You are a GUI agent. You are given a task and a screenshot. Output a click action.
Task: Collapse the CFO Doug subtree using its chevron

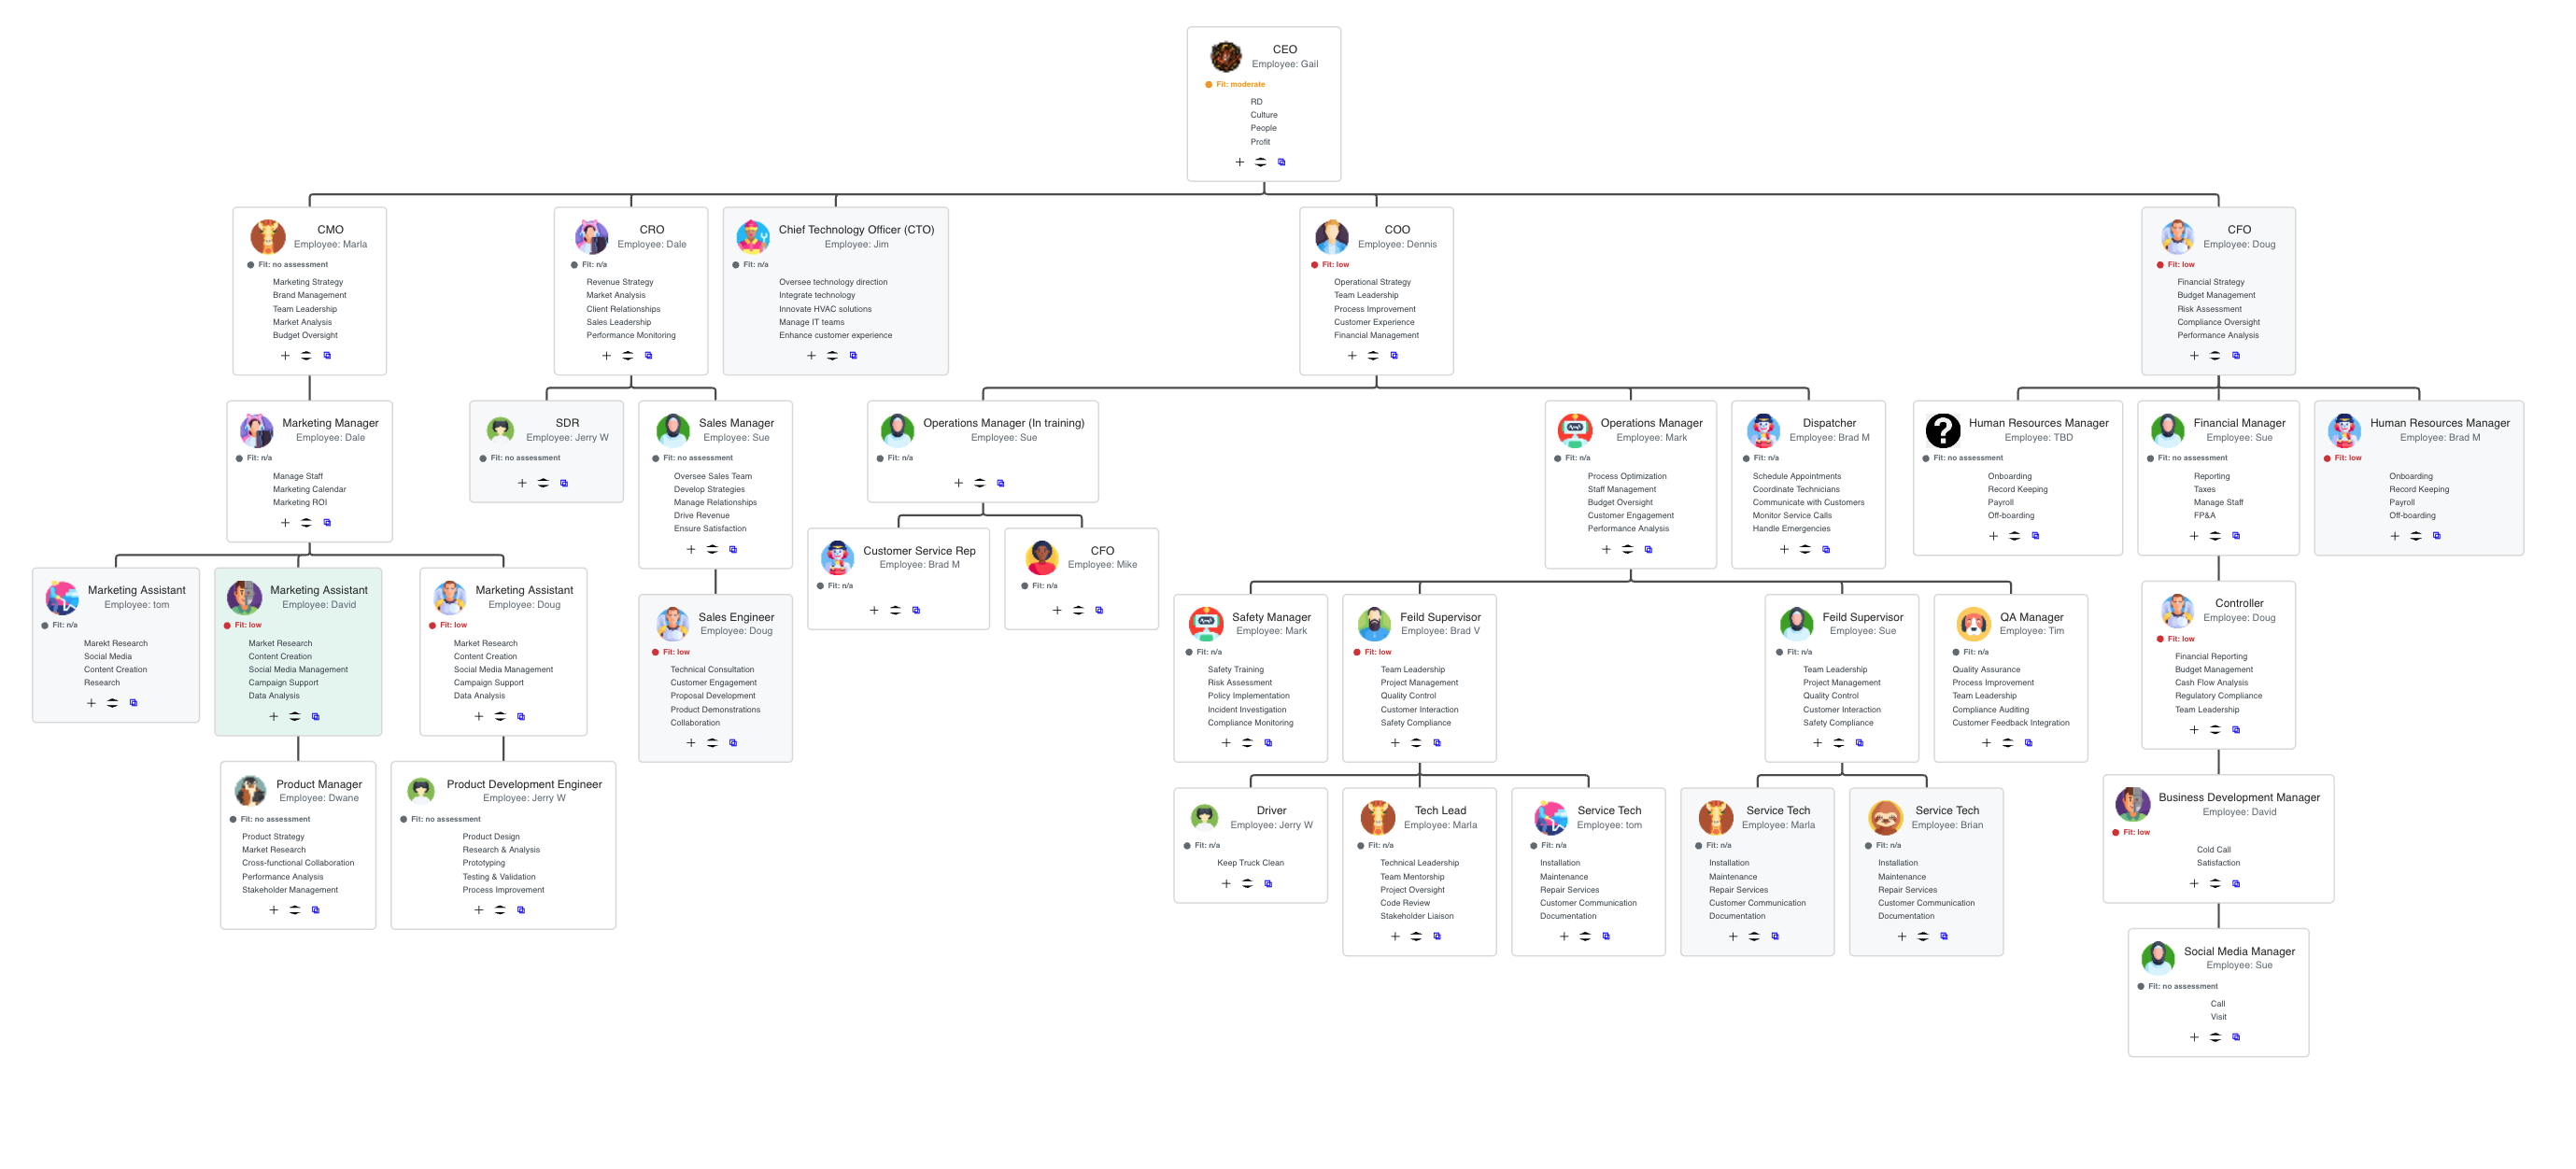pos(2214,355)
